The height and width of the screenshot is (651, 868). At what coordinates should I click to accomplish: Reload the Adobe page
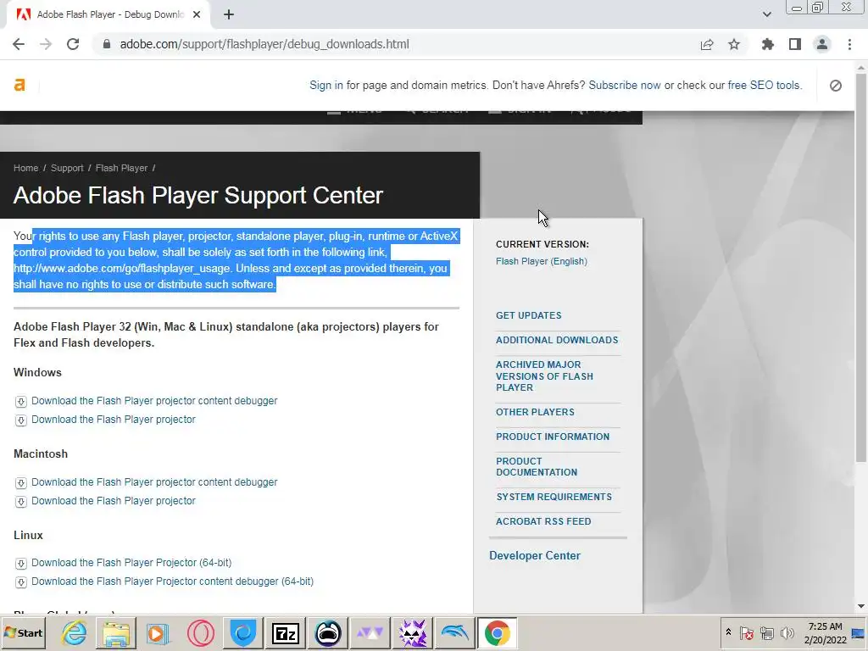pyautogui.click(x=73, y=44)
